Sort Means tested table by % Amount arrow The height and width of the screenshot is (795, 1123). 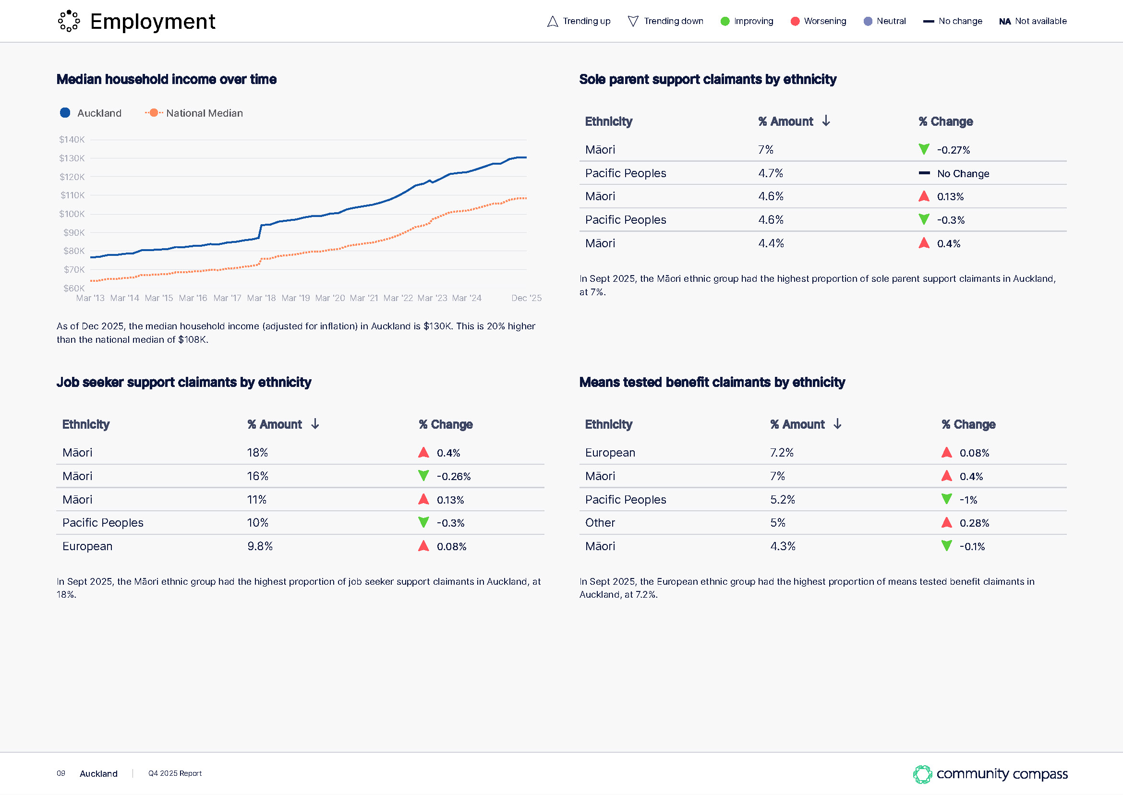tap(838, 424)
